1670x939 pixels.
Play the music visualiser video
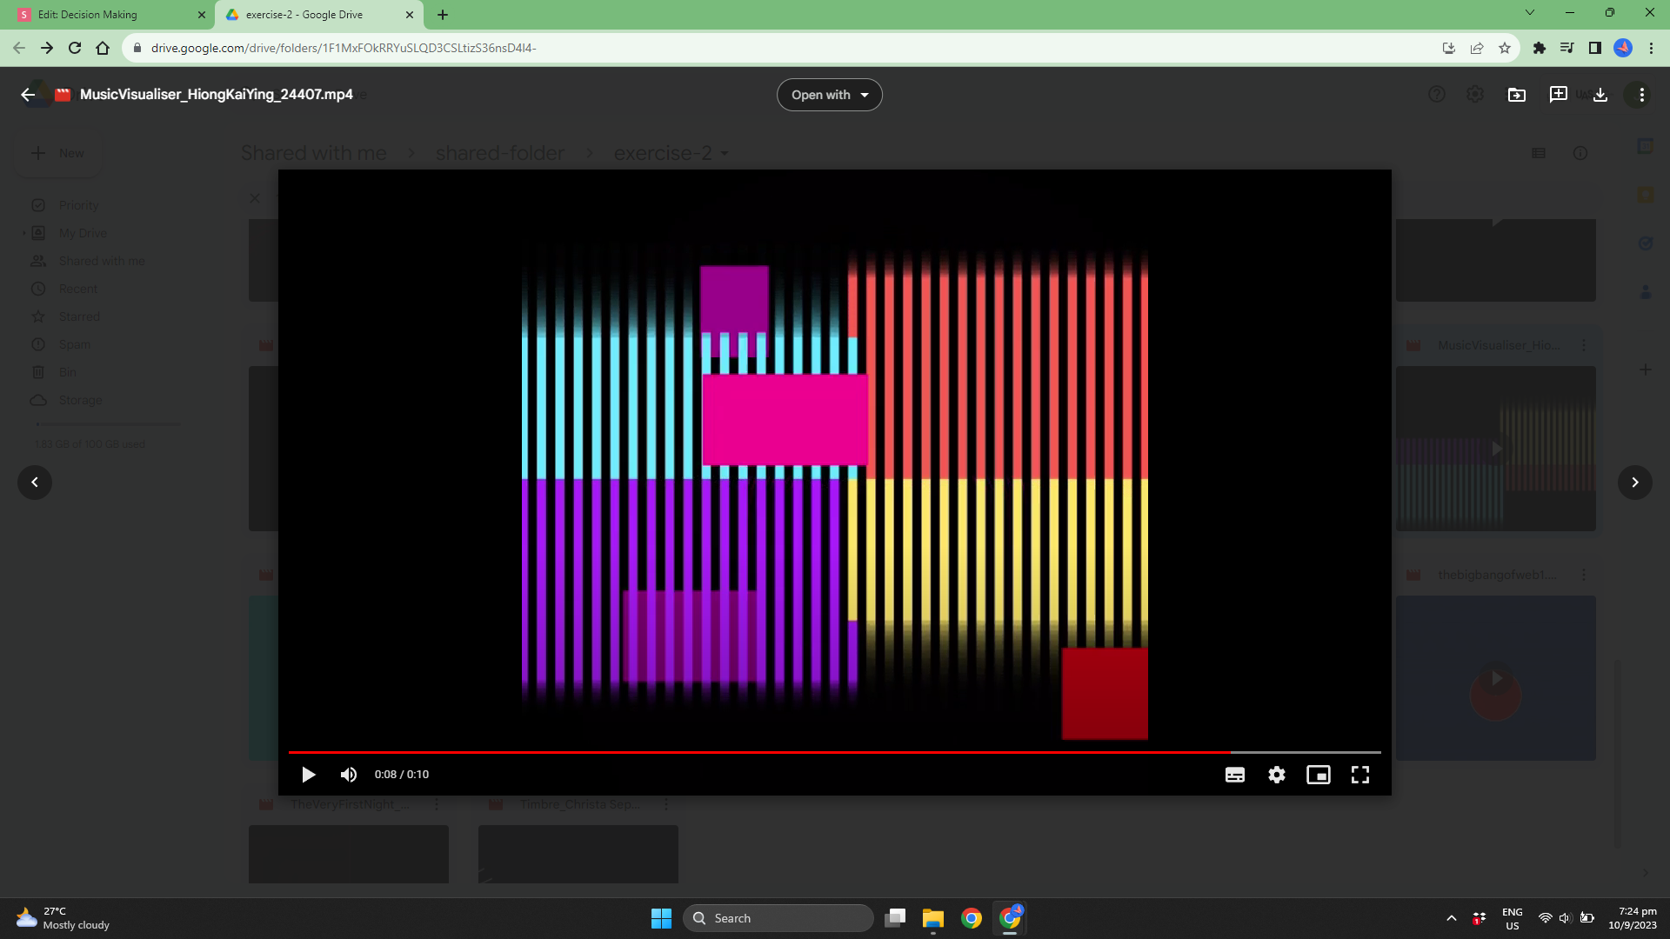coord(308,775)
